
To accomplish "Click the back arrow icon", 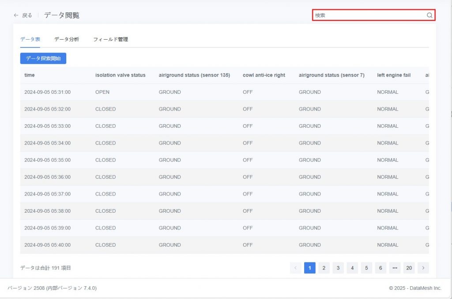I will tap(16, 15).
